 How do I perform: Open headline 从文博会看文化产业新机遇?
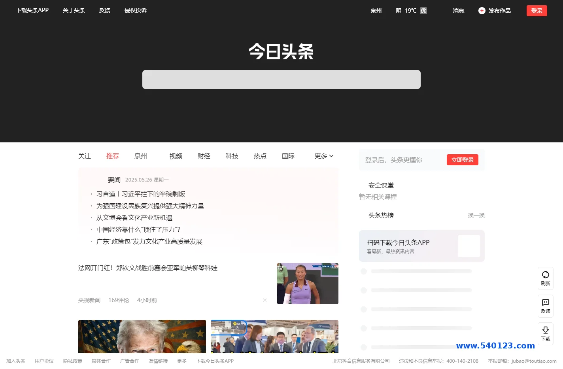(x=134, y=218)
